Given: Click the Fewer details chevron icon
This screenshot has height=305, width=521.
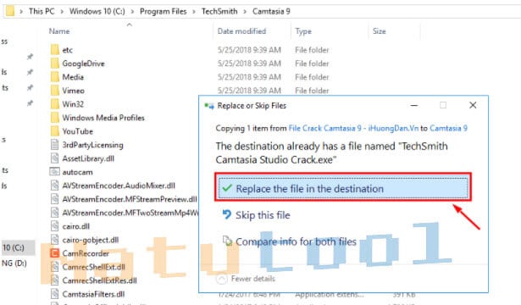Looking at the screenshot, I should point(222,279).
